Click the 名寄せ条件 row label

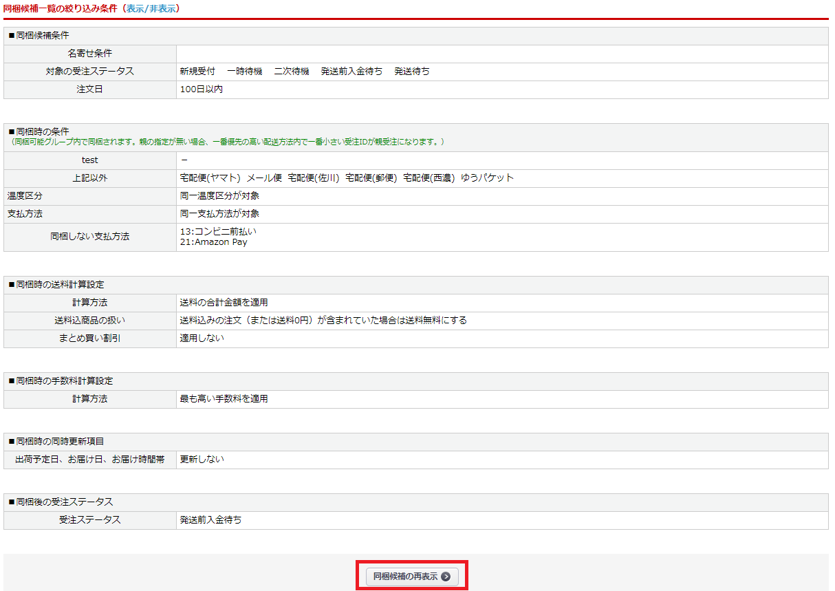pyautogui.click(x=89, y=54)
